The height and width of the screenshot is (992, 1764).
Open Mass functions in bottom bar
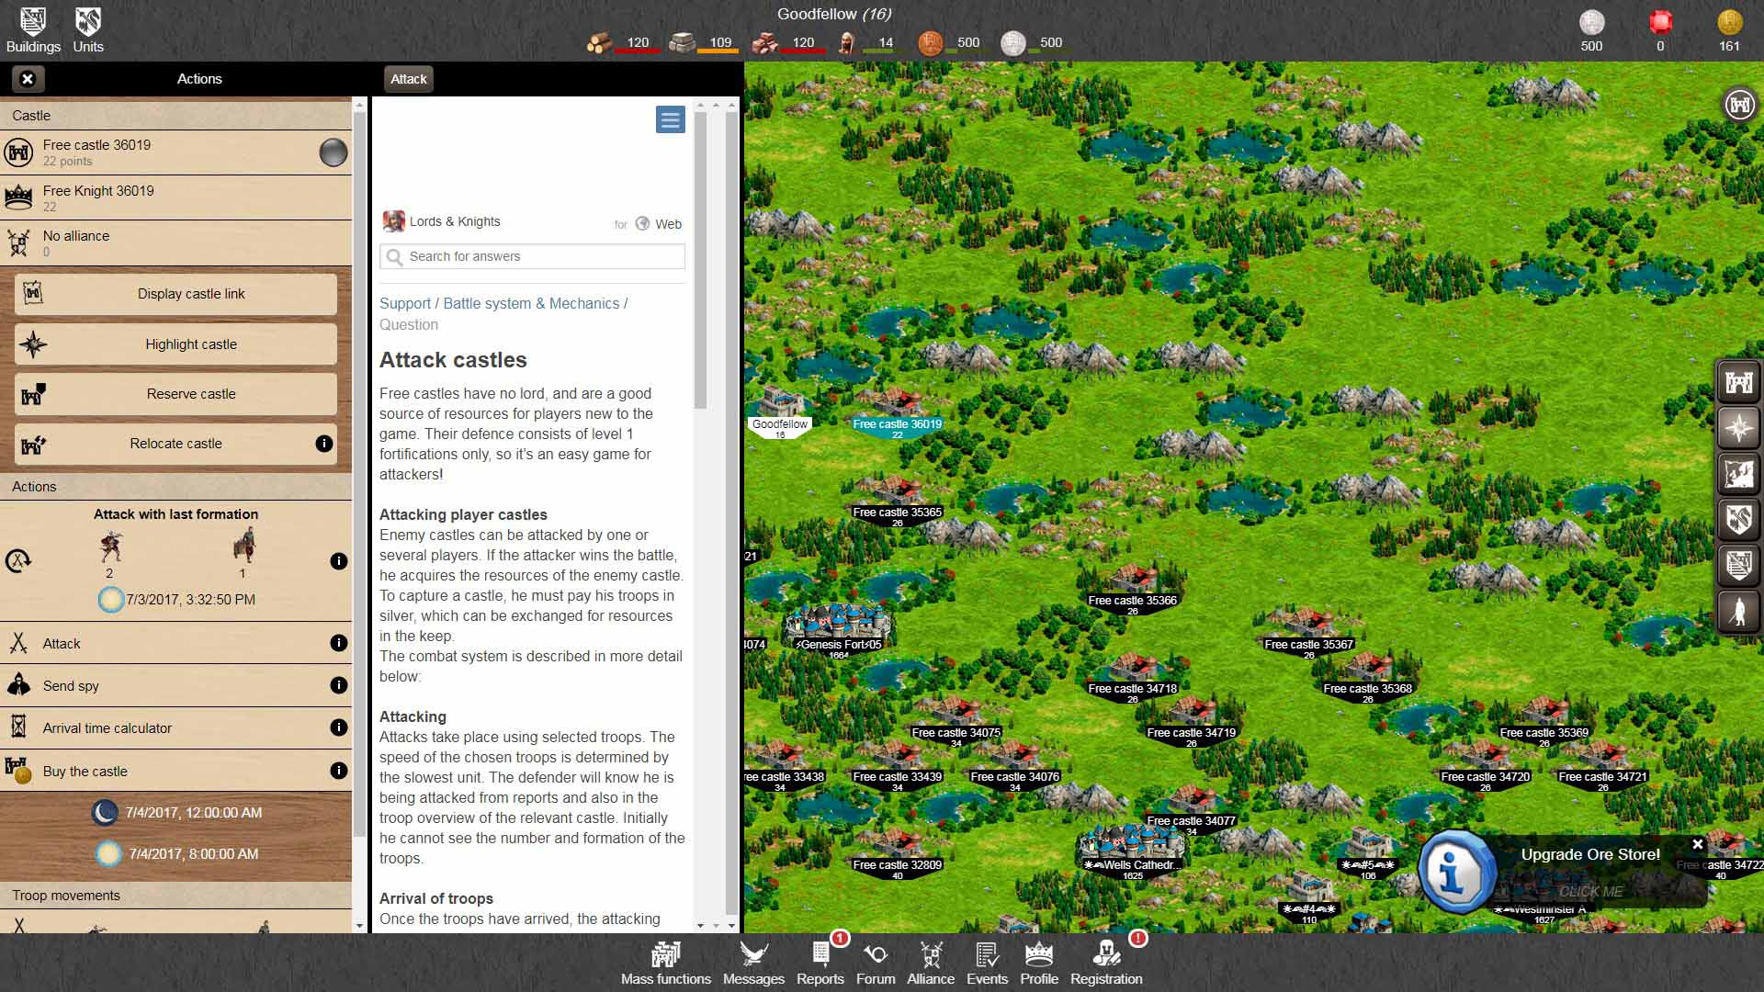pos(665,963)
